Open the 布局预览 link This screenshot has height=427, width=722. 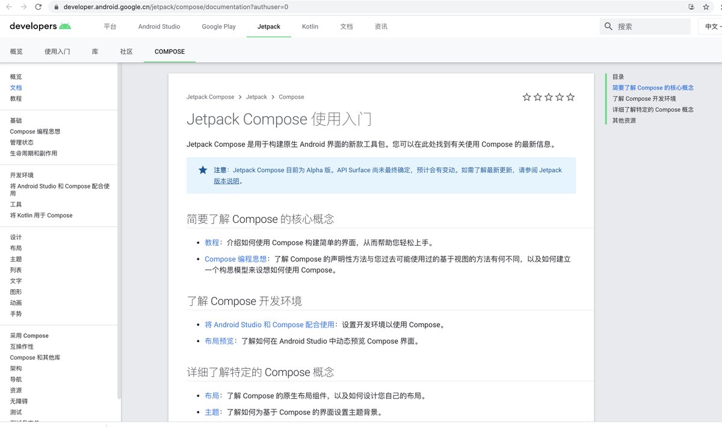tap(219, 341)
